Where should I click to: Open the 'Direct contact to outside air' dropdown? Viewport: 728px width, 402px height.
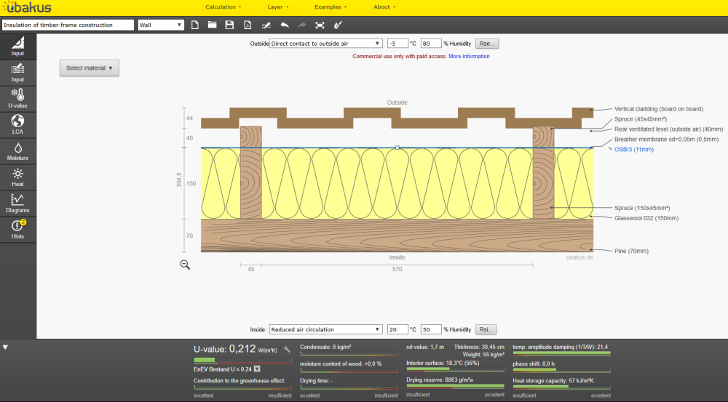(x=325, y=44)
